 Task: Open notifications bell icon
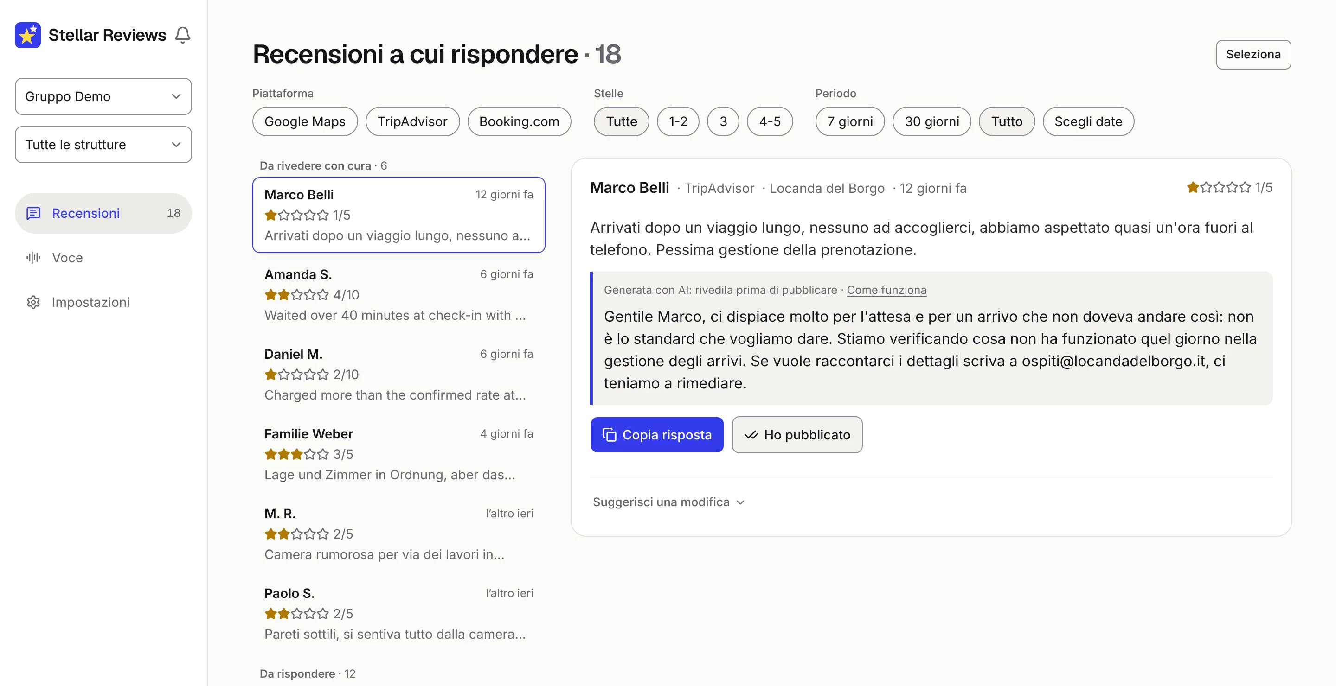(x=183, y=35)
